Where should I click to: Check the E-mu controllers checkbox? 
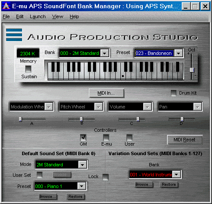[106, 137]
